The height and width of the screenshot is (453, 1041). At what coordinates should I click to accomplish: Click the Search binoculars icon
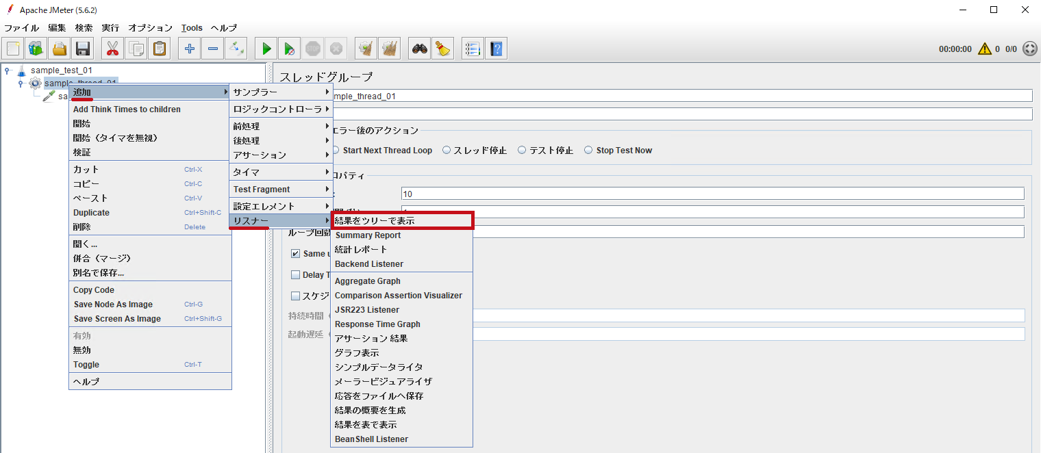pyautogui.click(x=419, y=49)
